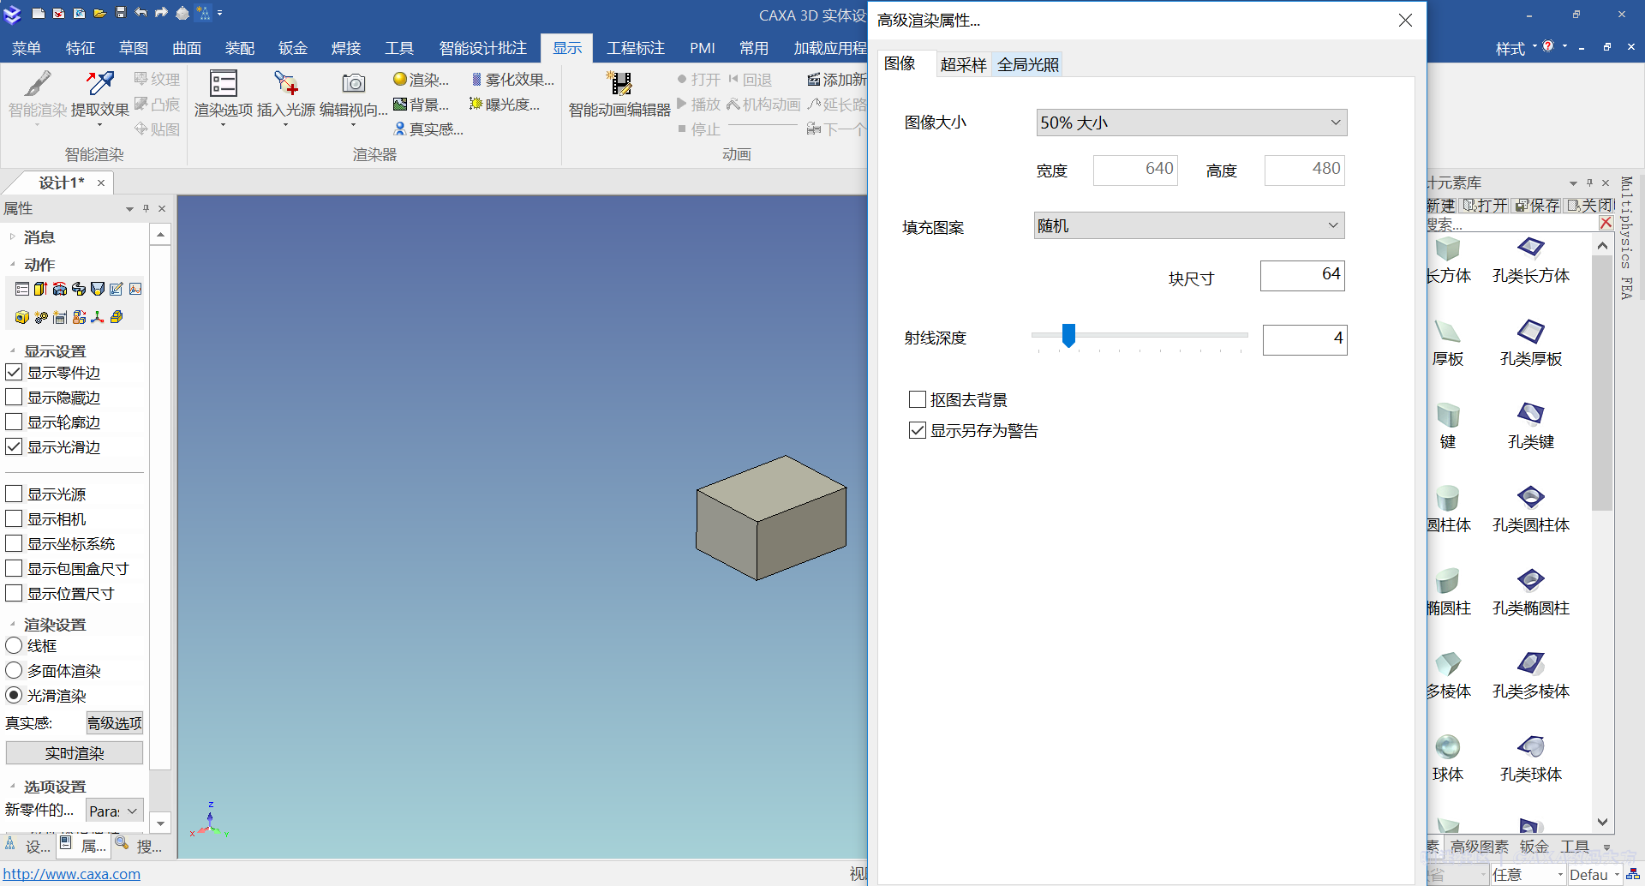Select the 多面体渲染 radio button
This screenshot has height=886, width=1645.
click(14, 670)
